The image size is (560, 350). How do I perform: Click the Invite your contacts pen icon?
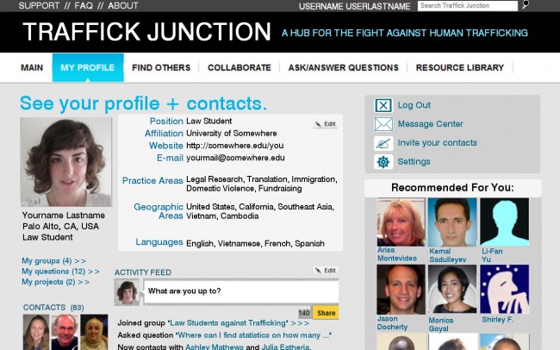(x=383, y=143)
